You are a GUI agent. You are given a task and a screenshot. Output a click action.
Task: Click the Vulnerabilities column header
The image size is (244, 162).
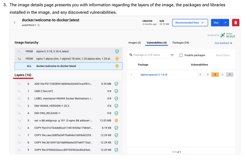coord(199,65)
